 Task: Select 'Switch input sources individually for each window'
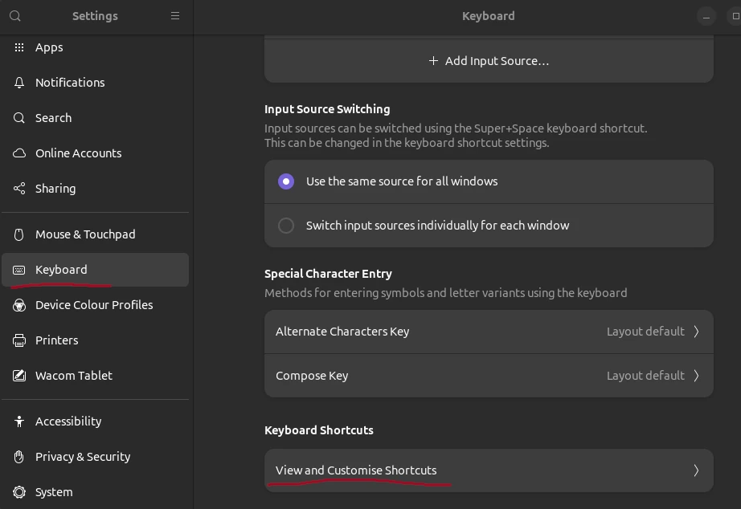tap(286, 226)
